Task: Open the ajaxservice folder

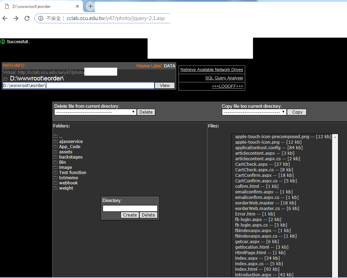Action: (71, 142)
